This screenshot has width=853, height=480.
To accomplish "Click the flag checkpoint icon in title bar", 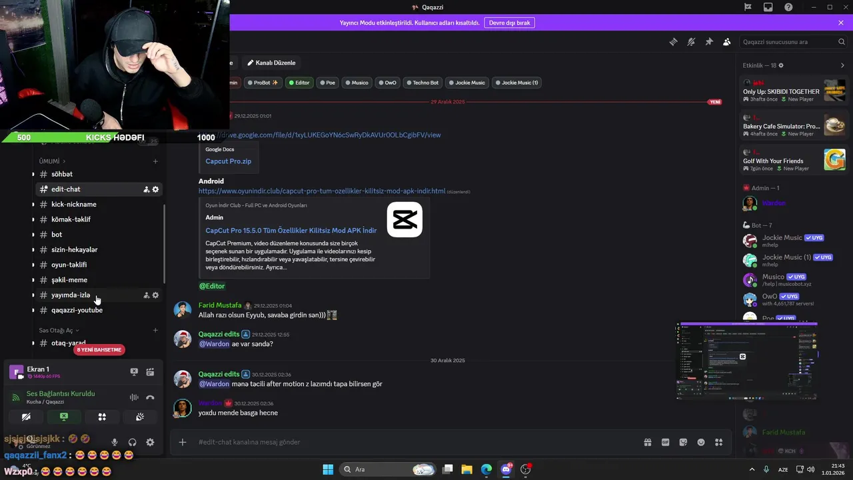I will [748, 7].
